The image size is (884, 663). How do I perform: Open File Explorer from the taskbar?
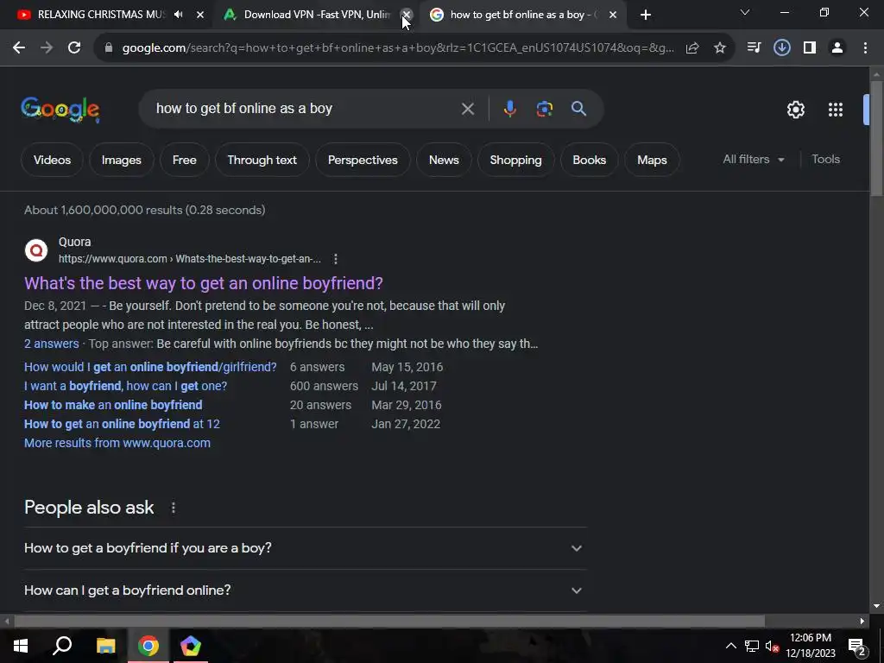click(x=105, y=646)
